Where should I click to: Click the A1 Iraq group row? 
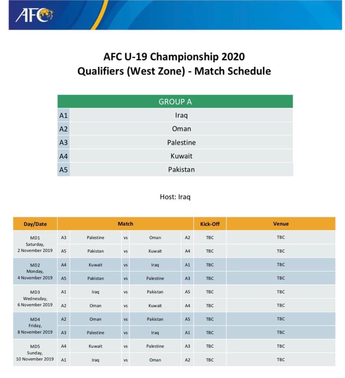pos(175,115)
